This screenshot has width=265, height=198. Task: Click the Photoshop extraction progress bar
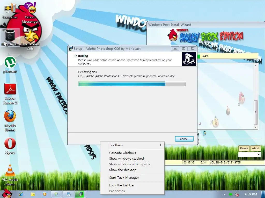132,84
